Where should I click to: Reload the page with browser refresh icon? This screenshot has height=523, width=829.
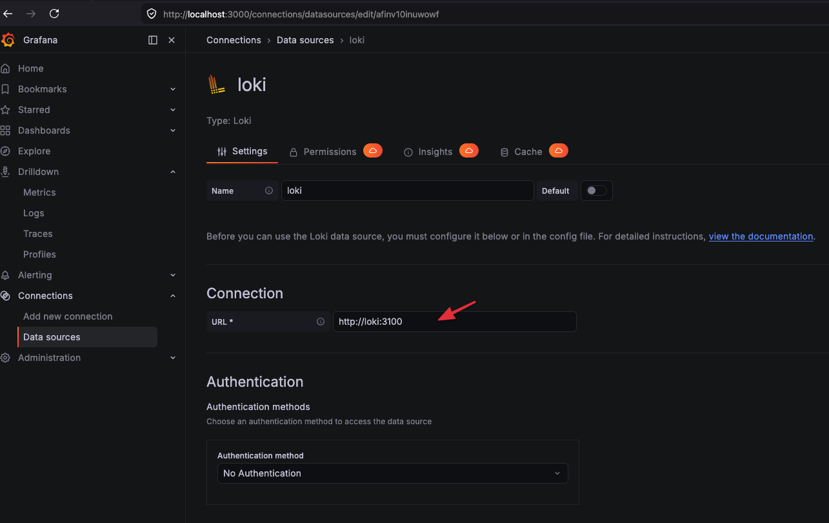54,14
